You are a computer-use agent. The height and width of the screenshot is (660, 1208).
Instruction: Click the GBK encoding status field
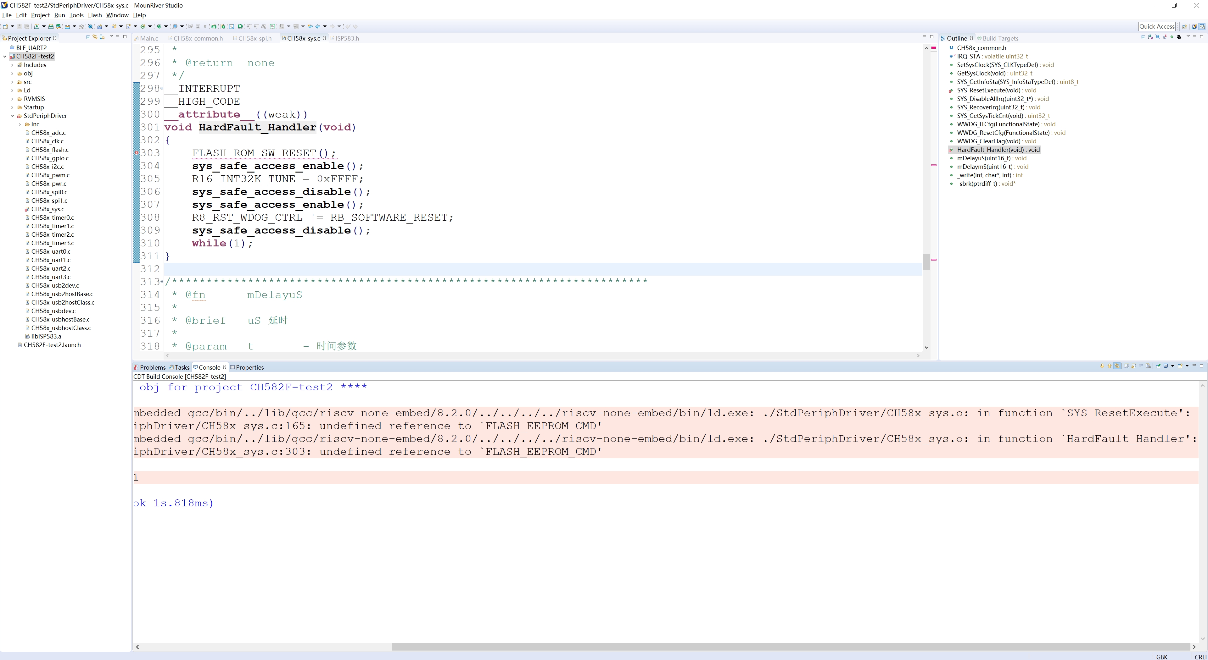point(1162,657)
